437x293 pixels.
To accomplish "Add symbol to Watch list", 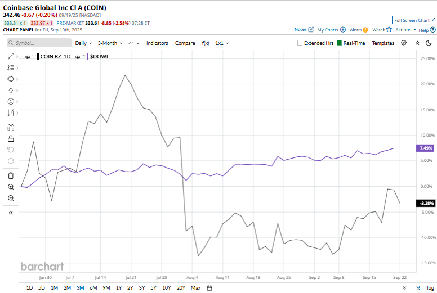I will click(382, 30).
